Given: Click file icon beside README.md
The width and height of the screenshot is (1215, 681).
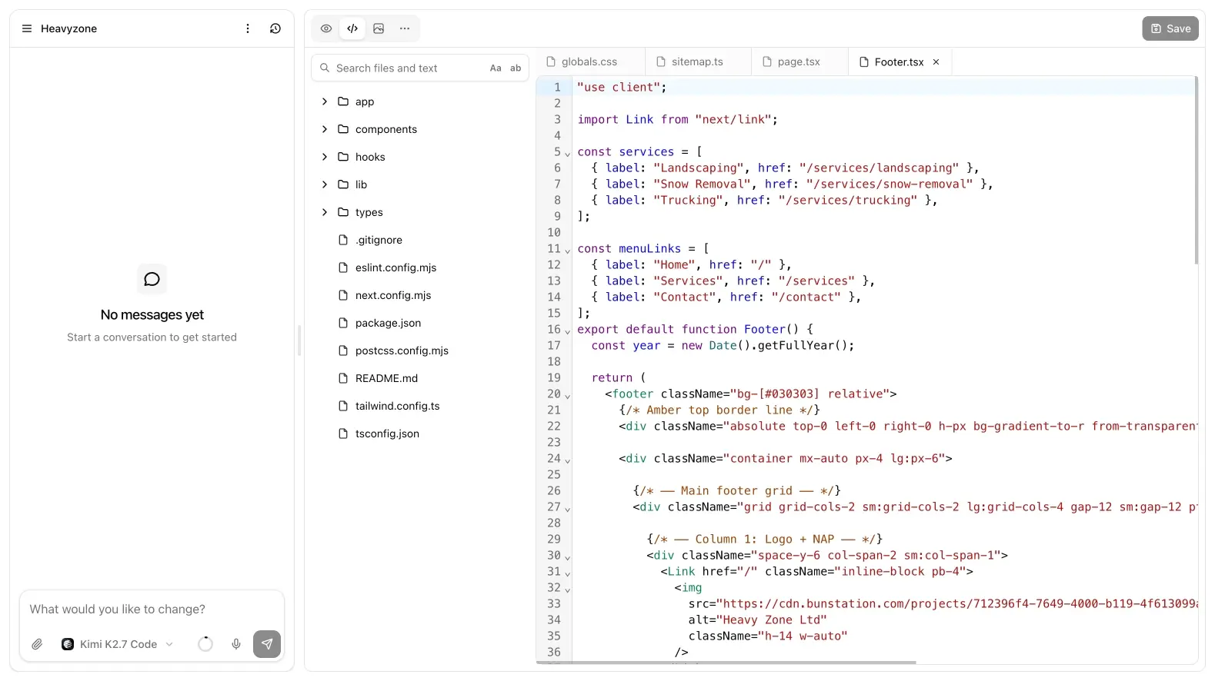Looking at the screenshot, I should pyautogui.click(x=343, y=378).
